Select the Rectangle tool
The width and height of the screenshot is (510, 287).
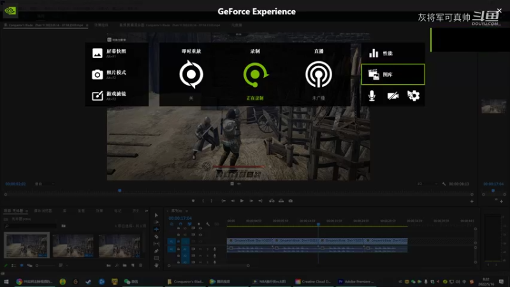click(x=156, y=258)
